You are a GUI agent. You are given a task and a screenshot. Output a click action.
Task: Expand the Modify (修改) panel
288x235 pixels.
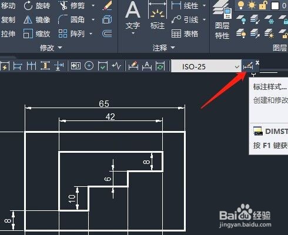point(51,48)
